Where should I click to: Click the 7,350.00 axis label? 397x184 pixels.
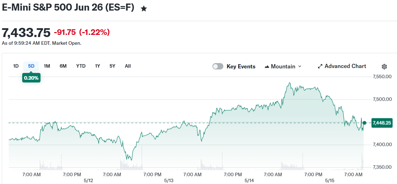(382, 167)
